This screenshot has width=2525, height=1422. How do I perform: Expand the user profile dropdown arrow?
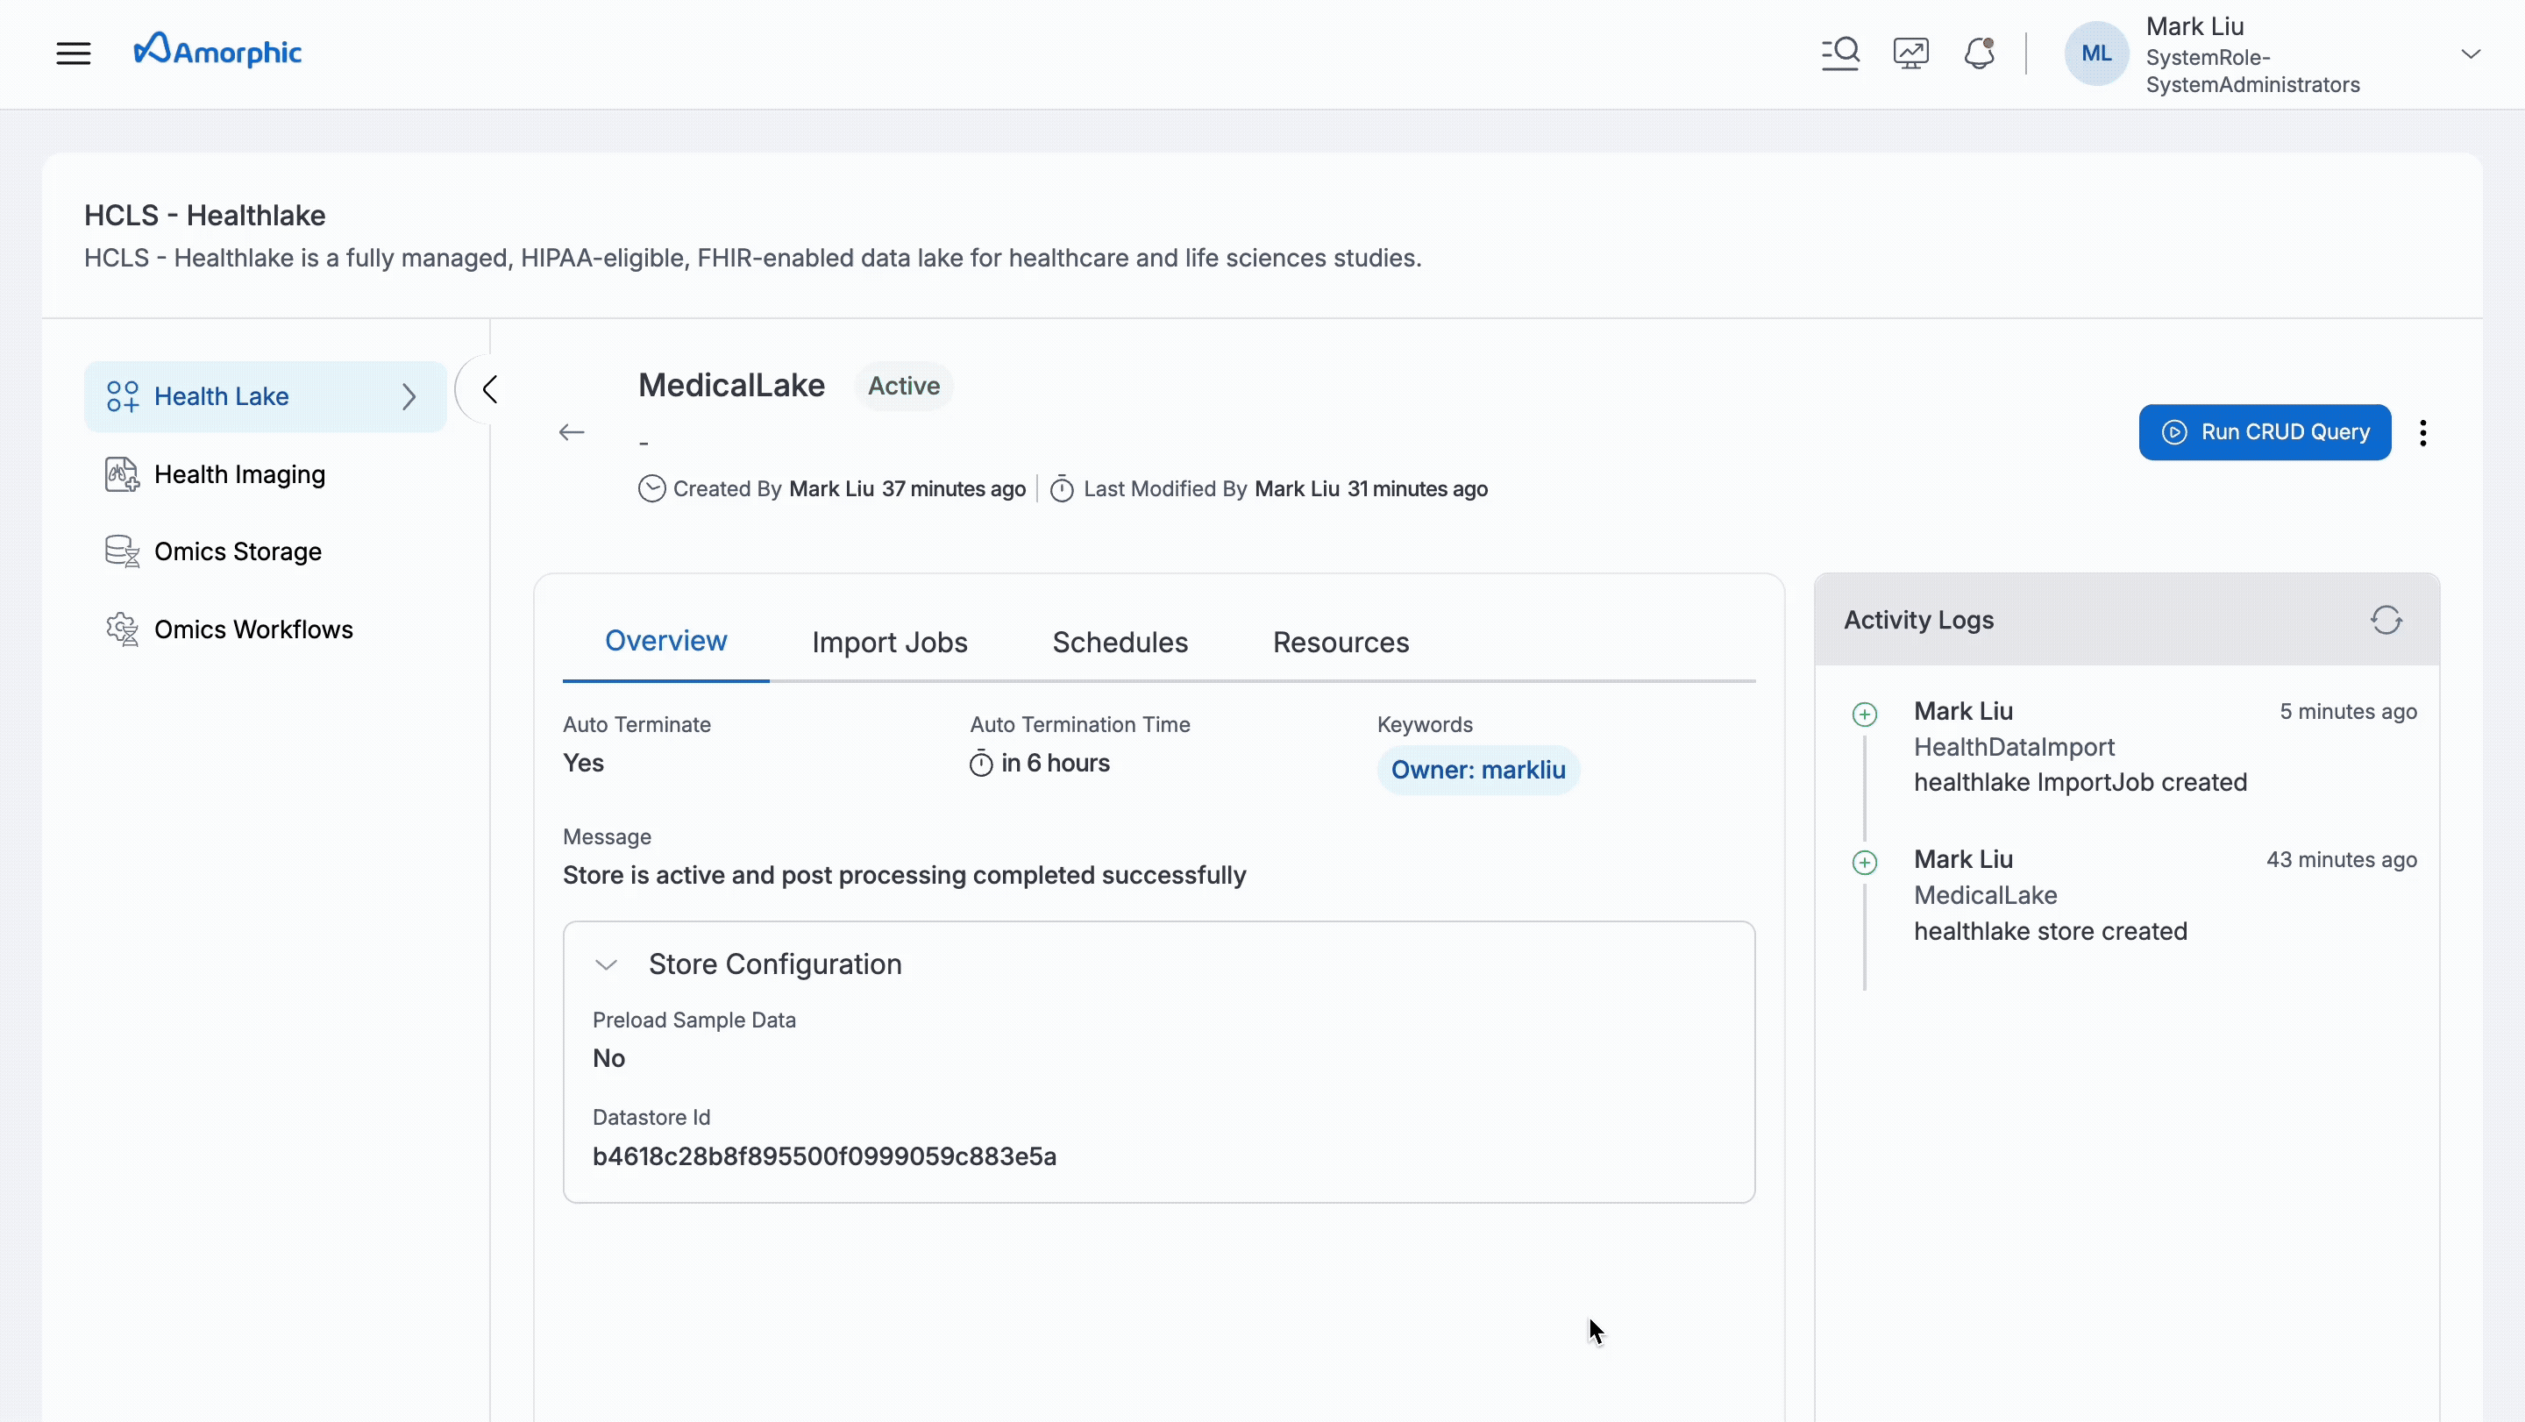coord(2470,53)
